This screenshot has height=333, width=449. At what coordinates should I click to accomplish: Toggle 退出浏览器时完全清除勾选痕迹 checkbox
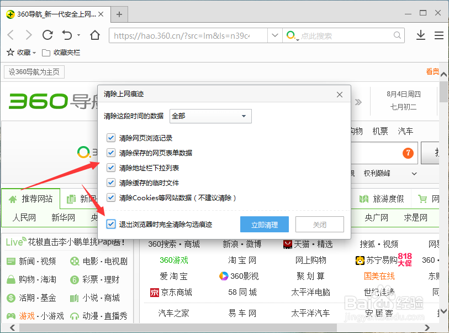111,224
